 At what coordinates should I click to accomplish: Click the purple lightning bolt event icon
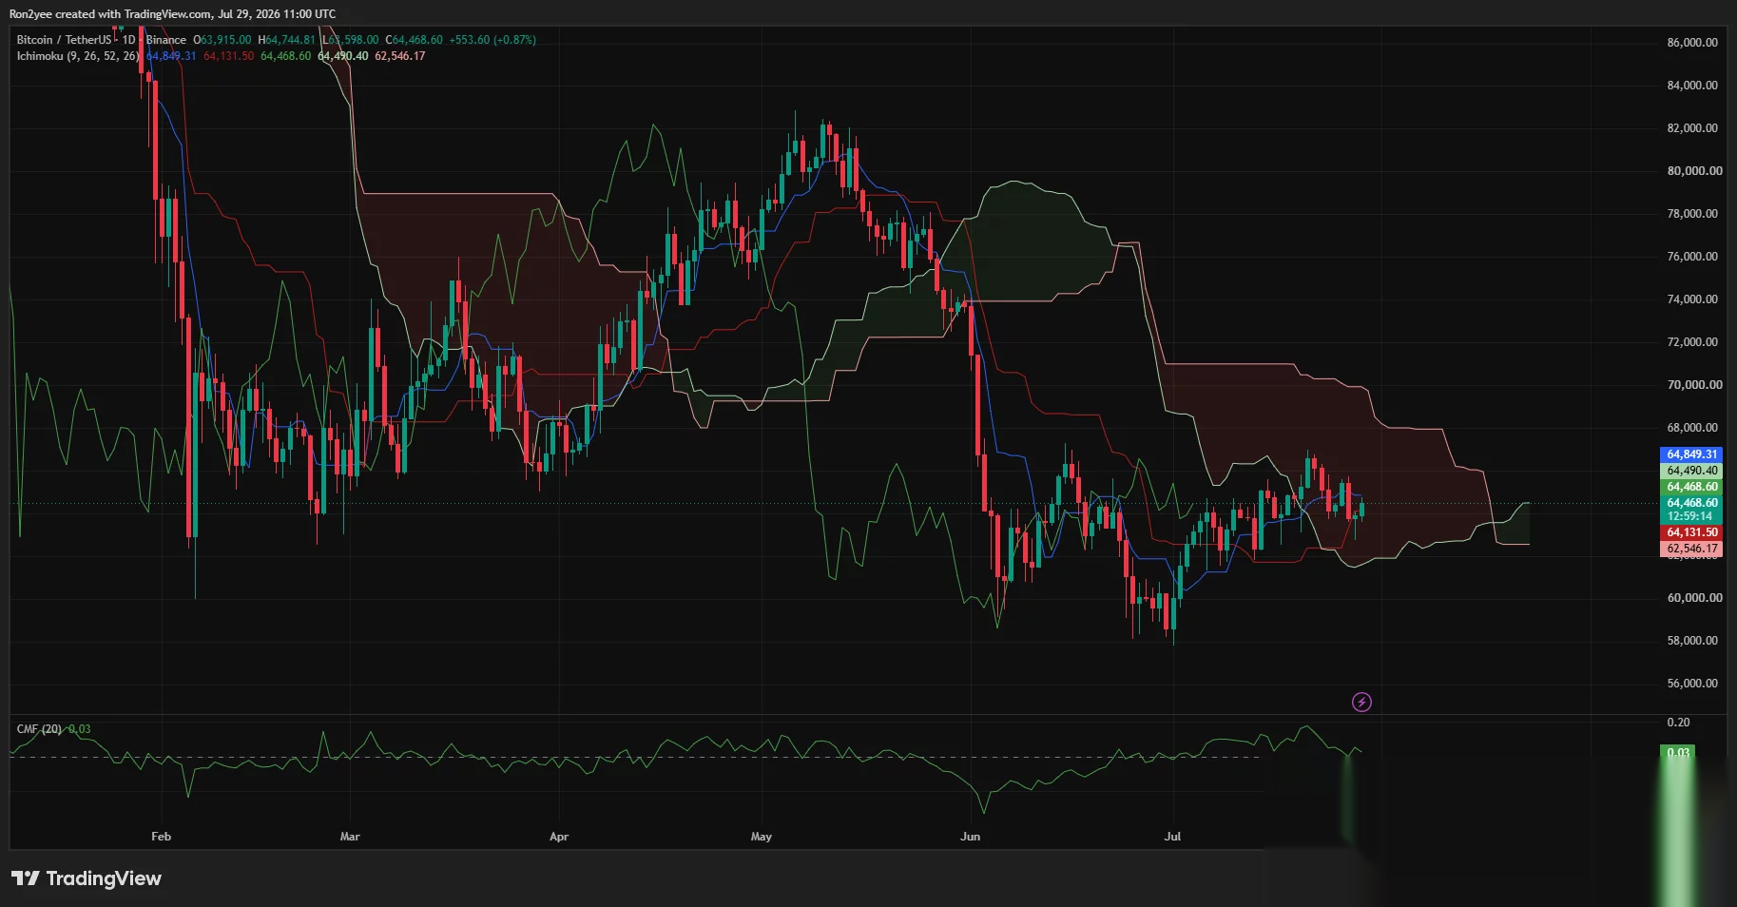1361,703
